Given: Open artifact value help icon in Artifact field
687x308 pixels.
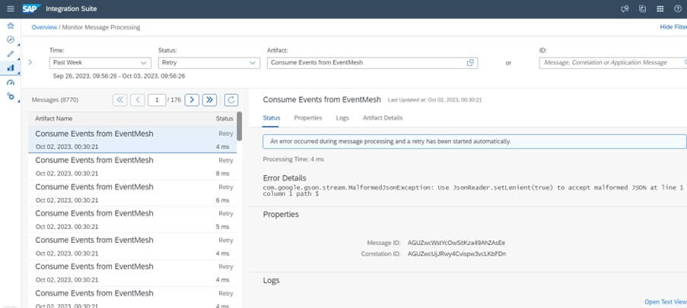Looking at the screenshot, I should click(470, 62).
